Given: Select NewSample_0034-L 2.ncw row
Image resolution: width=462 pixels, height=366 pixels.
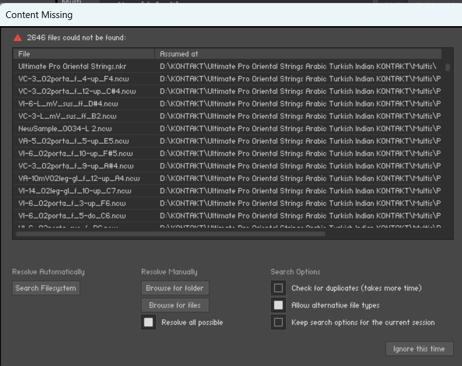Looking at the screenshot, I should tap(227, 129).
